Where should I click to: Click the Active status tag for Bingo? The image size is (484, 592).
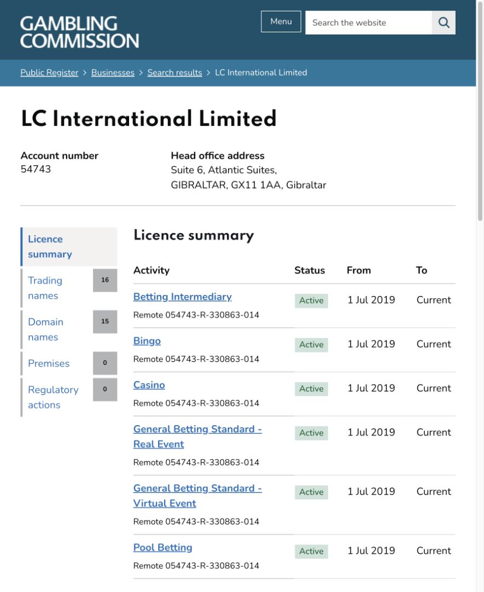[312, 345]
